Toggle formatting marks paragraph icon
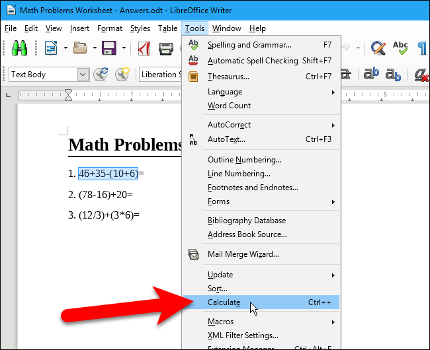Image resolution: width=430 pixels, height=350 pixels. tap(422, 48)
